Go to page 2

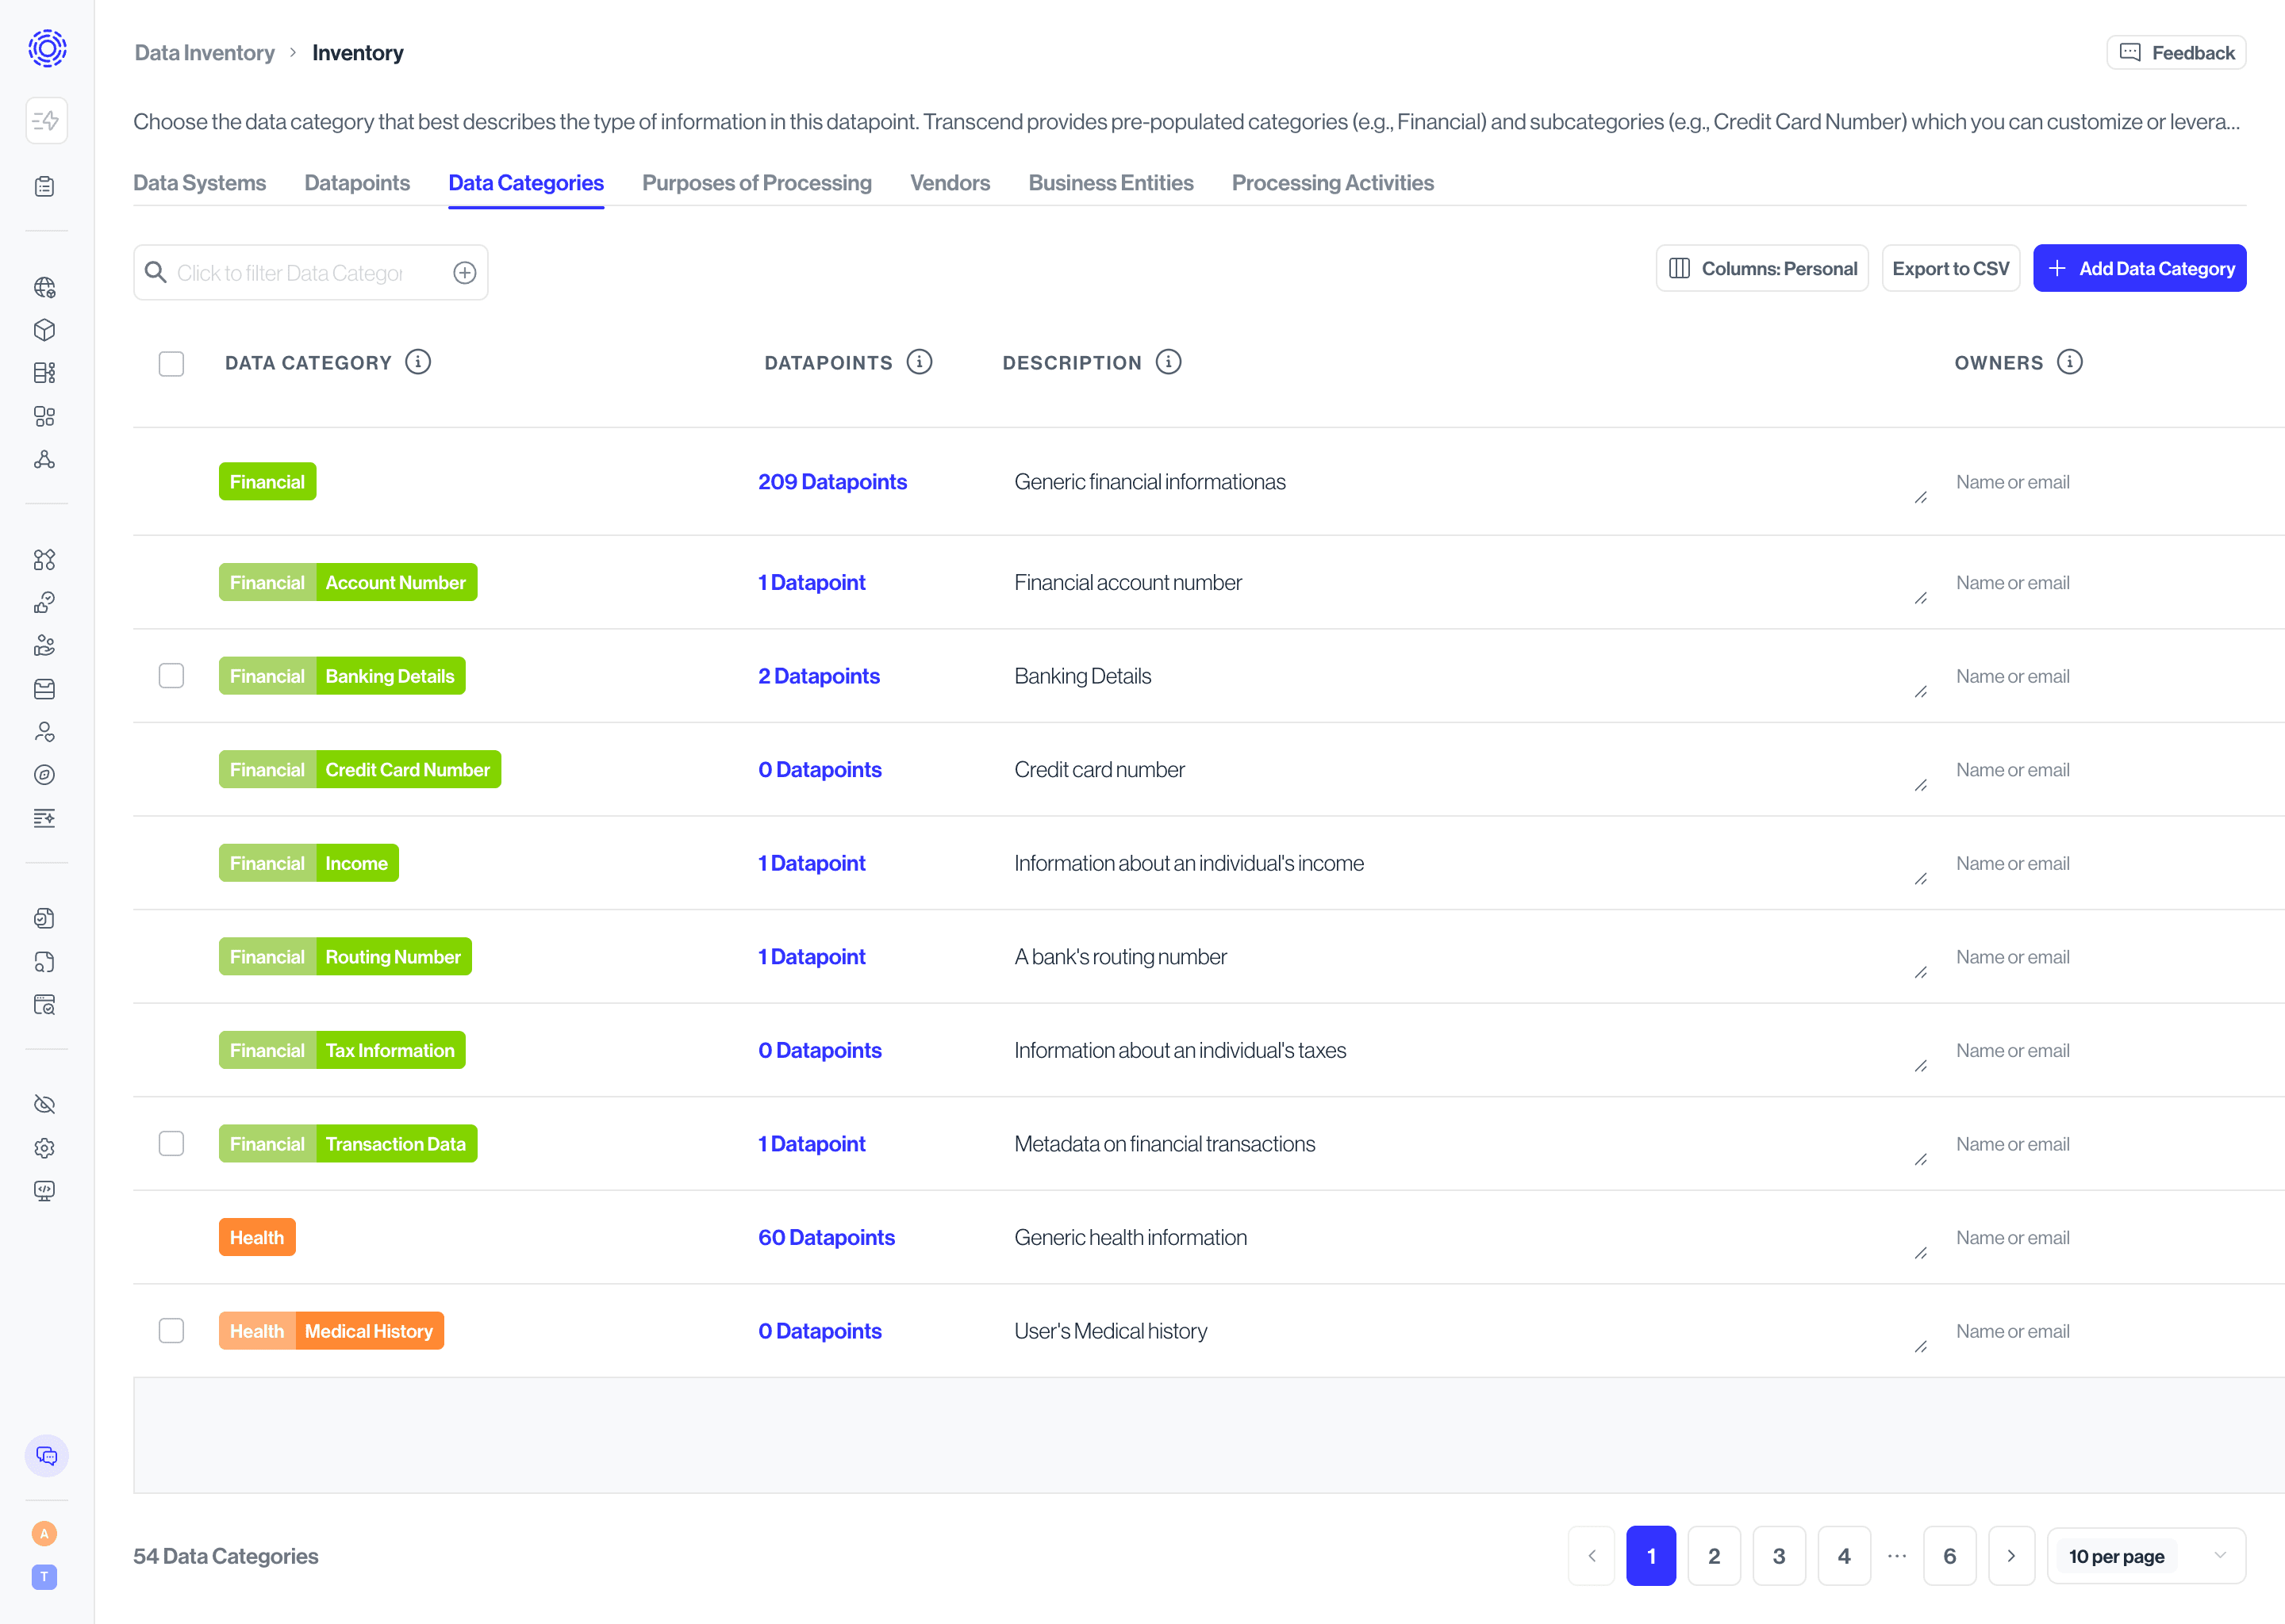click(x=1714, y=1556)
